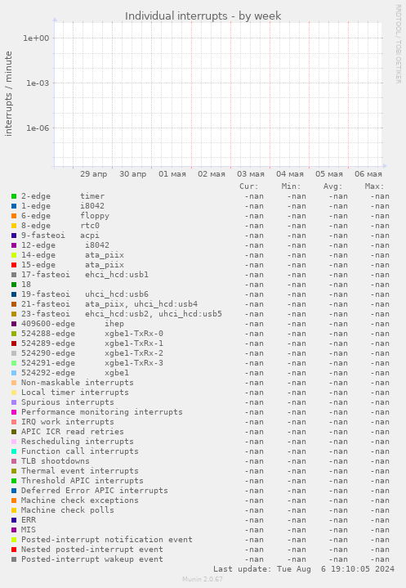Screen dimensions: 406x588
Task: Click the magenta swatch for Performance monitoring interrupts
Action: 14,412
